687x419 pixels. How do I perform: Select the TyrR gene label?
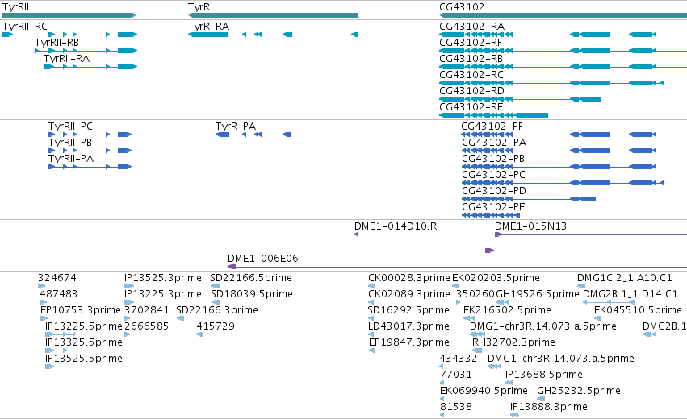199,7
